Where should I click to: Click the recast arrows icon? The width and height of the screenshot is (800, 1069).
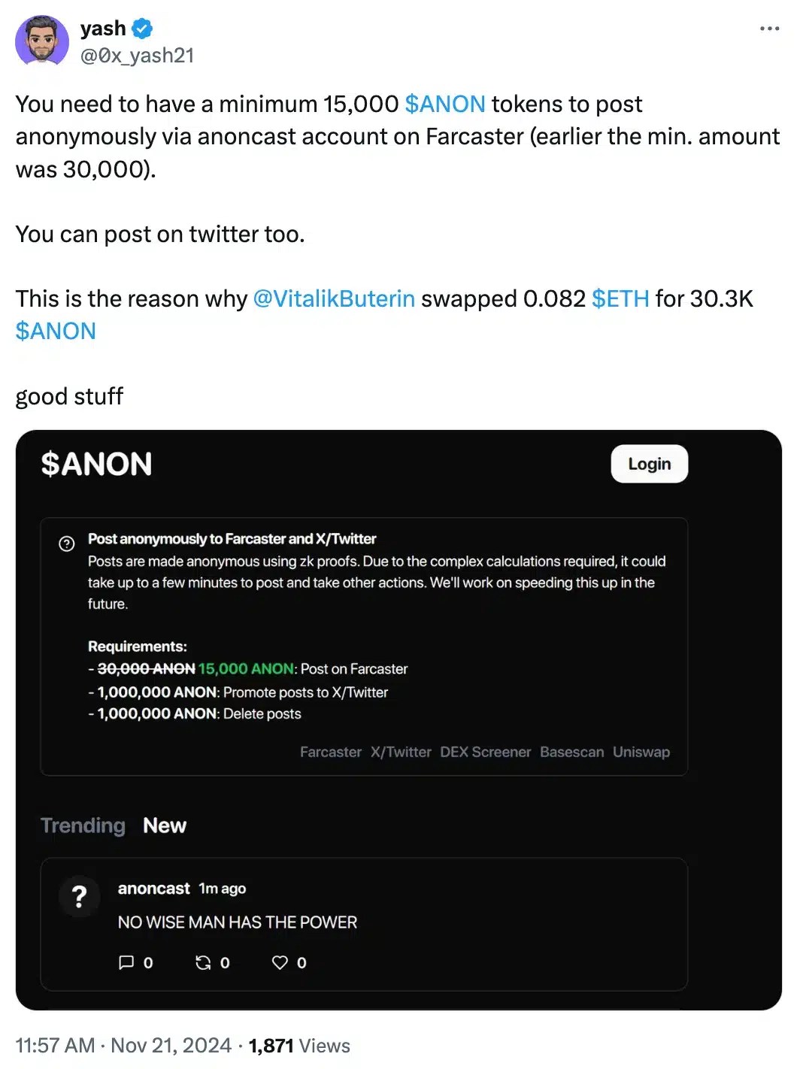(203, 962)
